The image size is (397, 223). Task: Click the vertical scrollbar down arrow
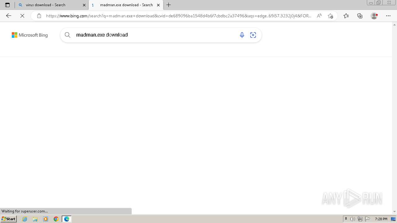tap(395, 212)
